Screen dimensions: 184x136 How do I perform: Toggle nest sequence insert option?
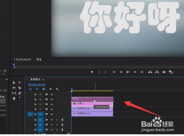click(x=30, y=89)
